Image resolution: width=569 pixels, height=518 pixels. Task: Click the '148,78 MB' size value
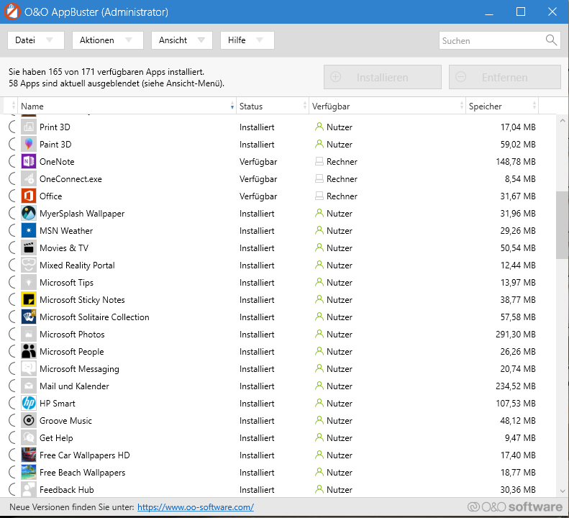[x=516, y=162]
